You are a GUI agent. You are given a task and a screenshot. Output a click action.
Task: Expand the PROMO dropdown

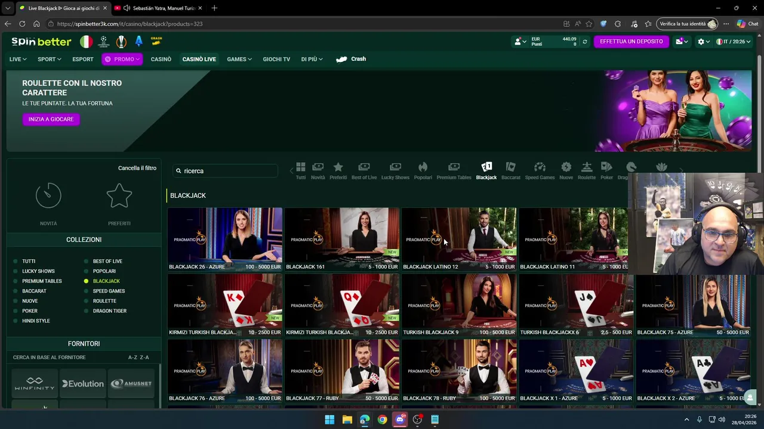(x=122, y=59)
